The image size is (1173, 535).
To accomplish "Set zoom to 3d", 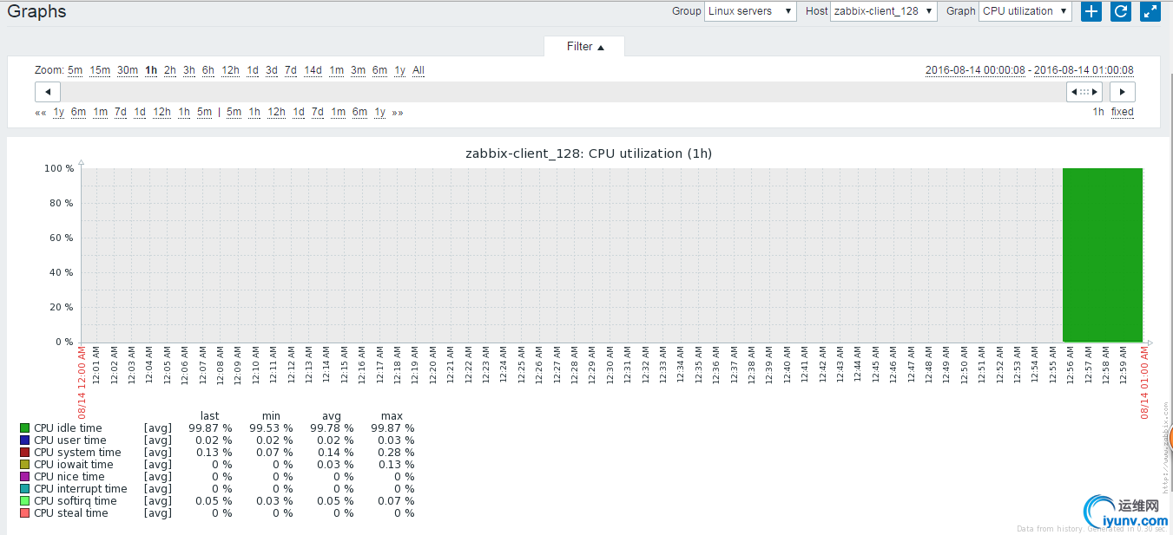I will [x=272, y=70].
